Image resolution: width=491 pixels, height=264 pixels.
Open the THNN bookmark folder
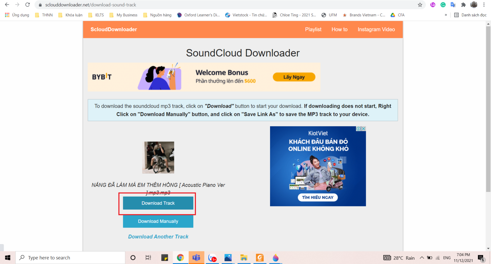pos(44,15)
